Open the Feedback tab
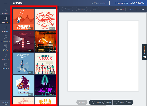 pos(144,52)
